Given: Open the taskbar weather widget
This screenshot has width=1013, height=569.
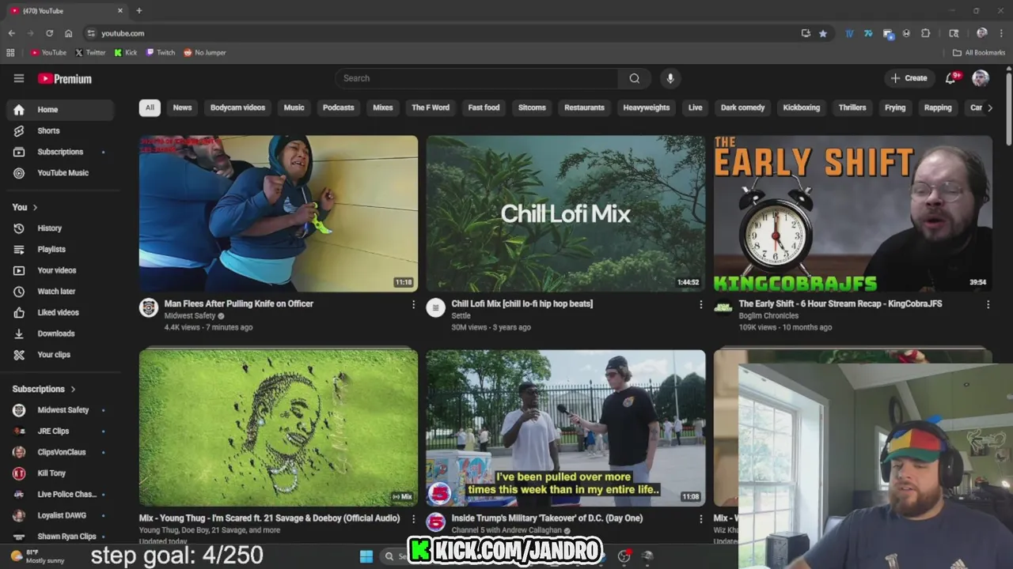Looking at the screenshot, I should (x=38, y=556).
